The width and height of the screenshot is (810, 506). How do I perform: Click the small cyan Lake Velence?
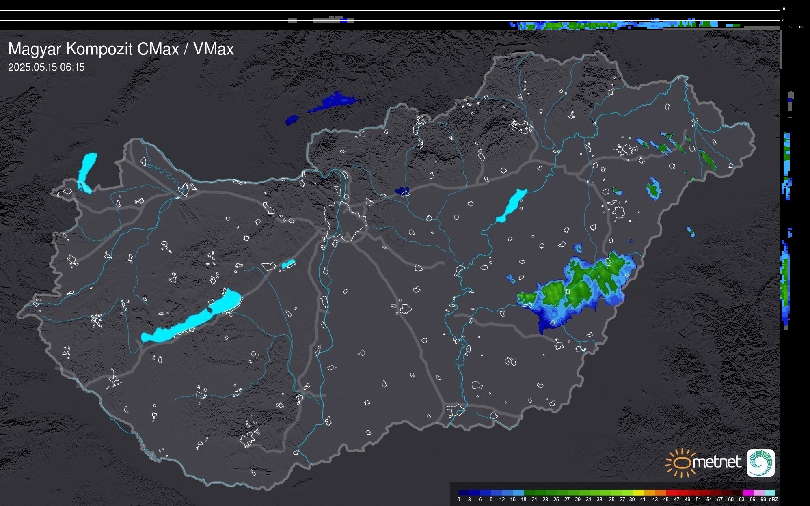pos(288,265)
